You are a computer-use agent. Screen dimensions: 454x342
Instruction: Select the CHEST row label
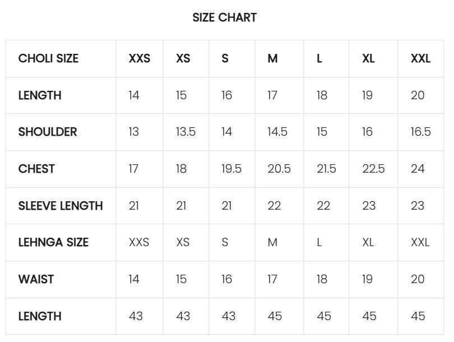point(36,169)
